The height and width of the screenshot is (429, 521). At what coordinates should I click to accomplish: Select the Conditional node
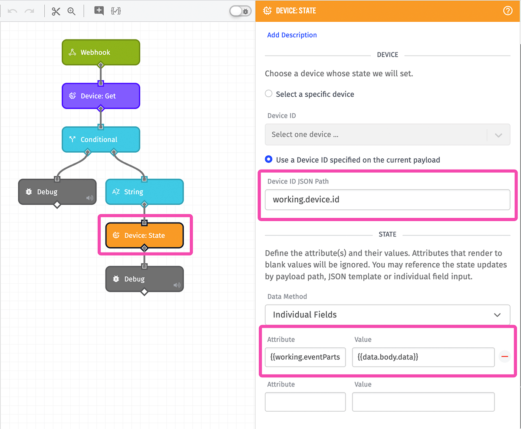(x=101, y=139)
